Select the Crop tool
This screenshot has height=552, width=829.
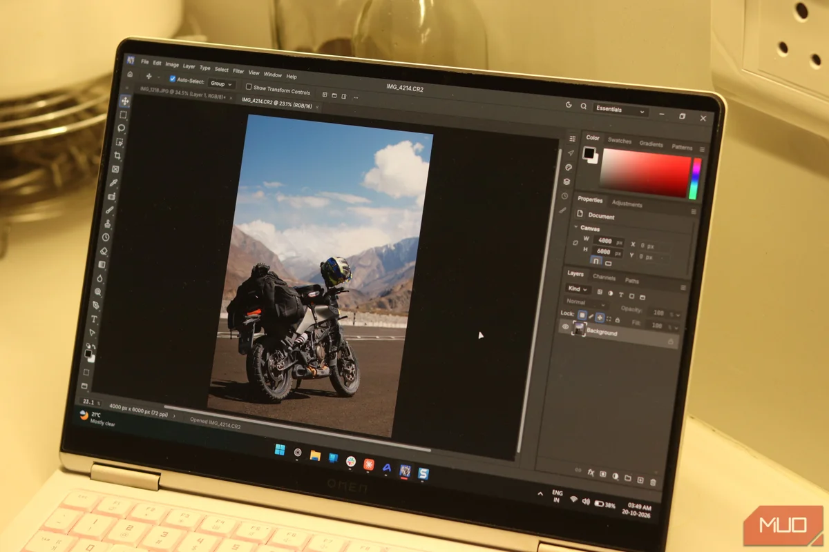[x=117, y=155]
